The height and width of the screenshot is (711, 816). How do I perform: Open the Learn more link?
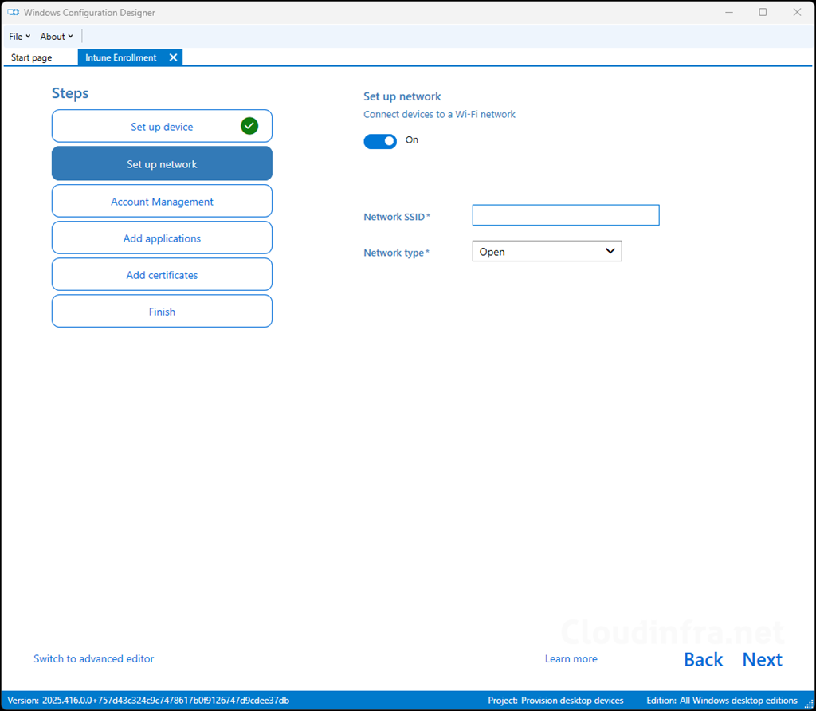pyautogui.click(x=571, y=658)
